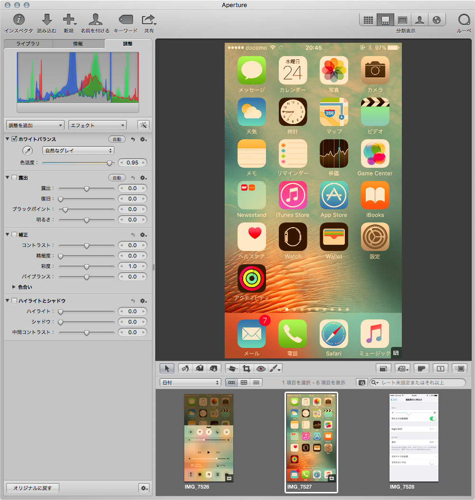Image resolution: width=475 pixels, height=500 pixels.
Task: Open the Places globe view button
Action: [x=437, y=20]
